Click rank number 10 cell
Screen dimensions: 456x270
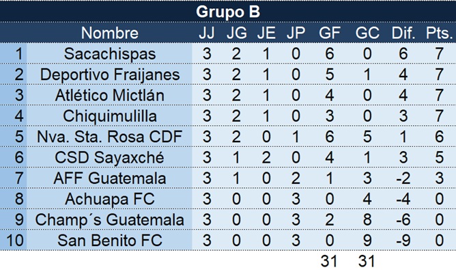[x=14, y=241]
